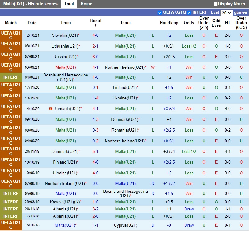Screen dimensions: 249x231
Task: Click the Date column header
Action: click(32, 23)
